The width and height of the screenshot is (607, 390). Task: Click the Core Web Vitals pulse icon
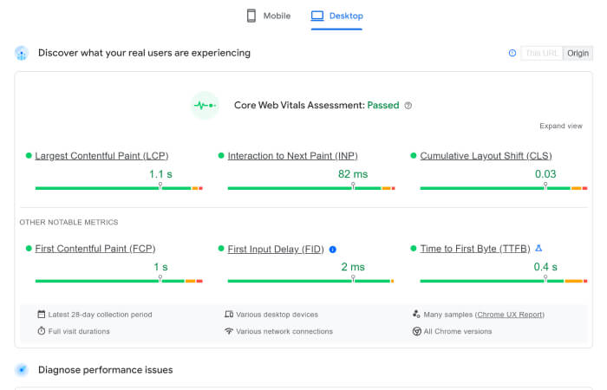point(205,106)
